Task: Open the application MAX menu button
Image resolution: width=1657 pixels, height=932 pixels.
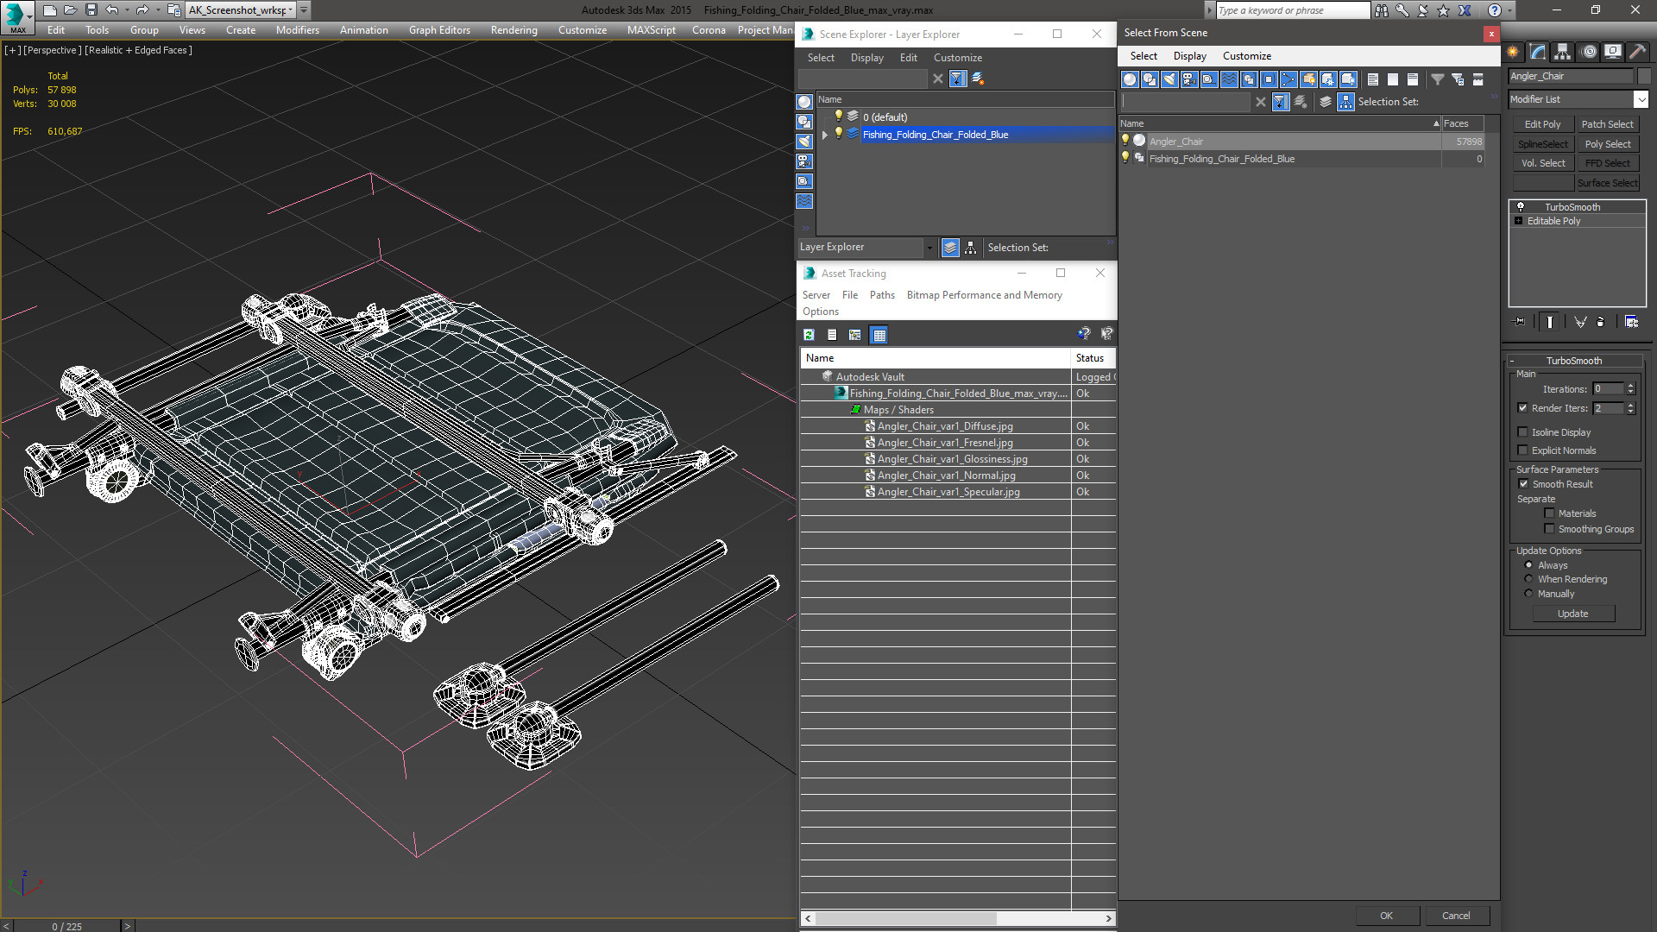Action: click(x=17, y=16)
